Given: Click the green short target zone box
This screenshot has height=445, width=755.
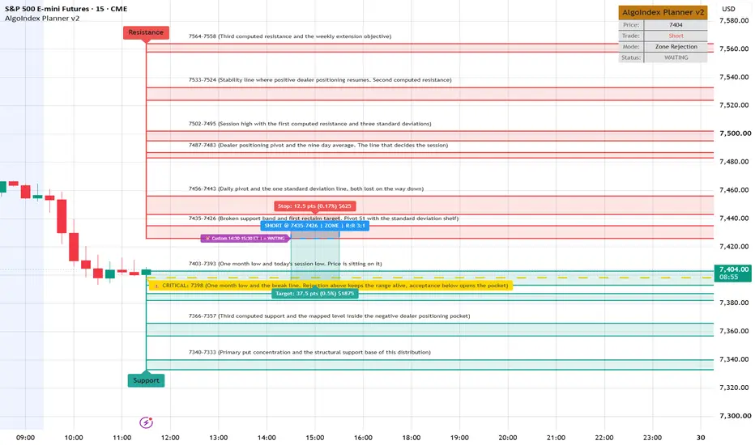Looking at the screenshot, I should coord(315,258).
